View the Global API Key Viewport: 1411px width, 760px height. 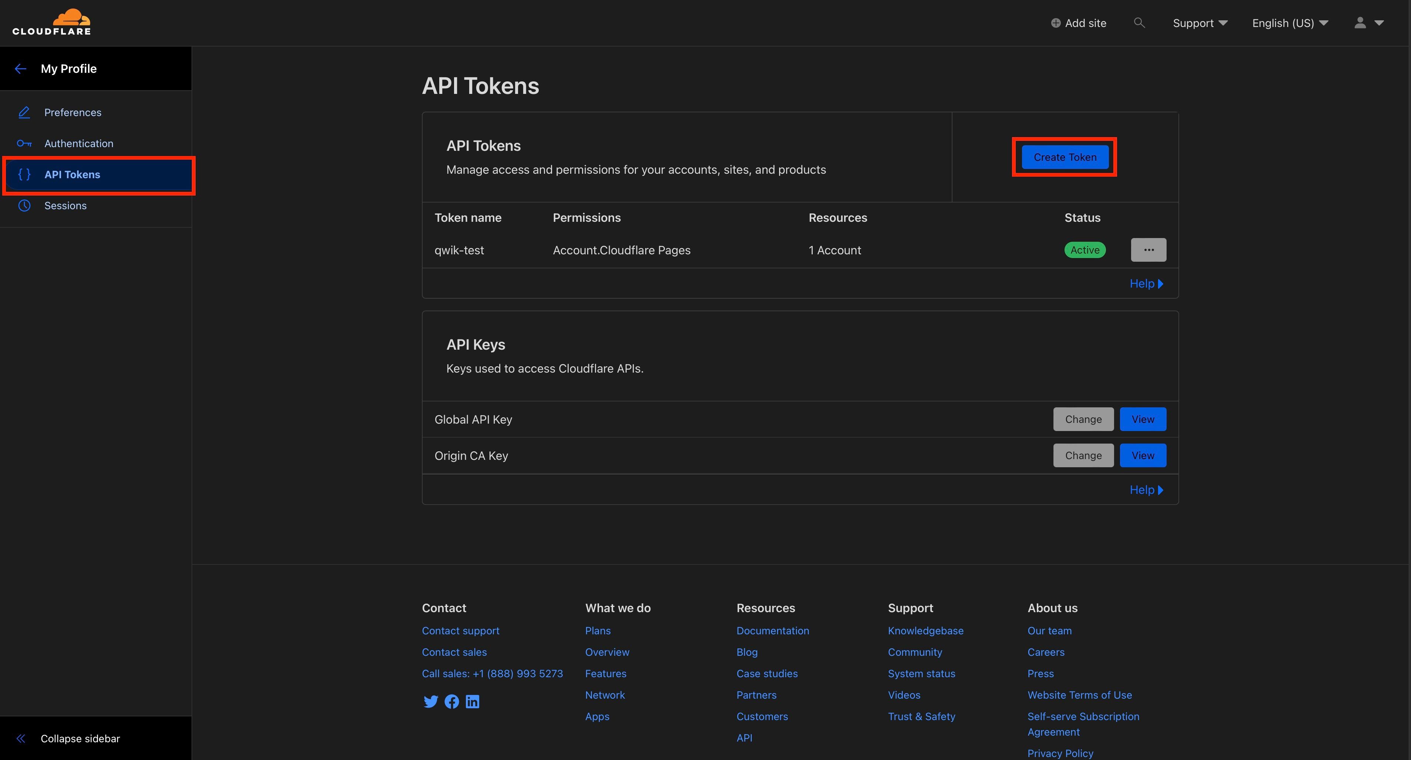(x=1143, y=419)
